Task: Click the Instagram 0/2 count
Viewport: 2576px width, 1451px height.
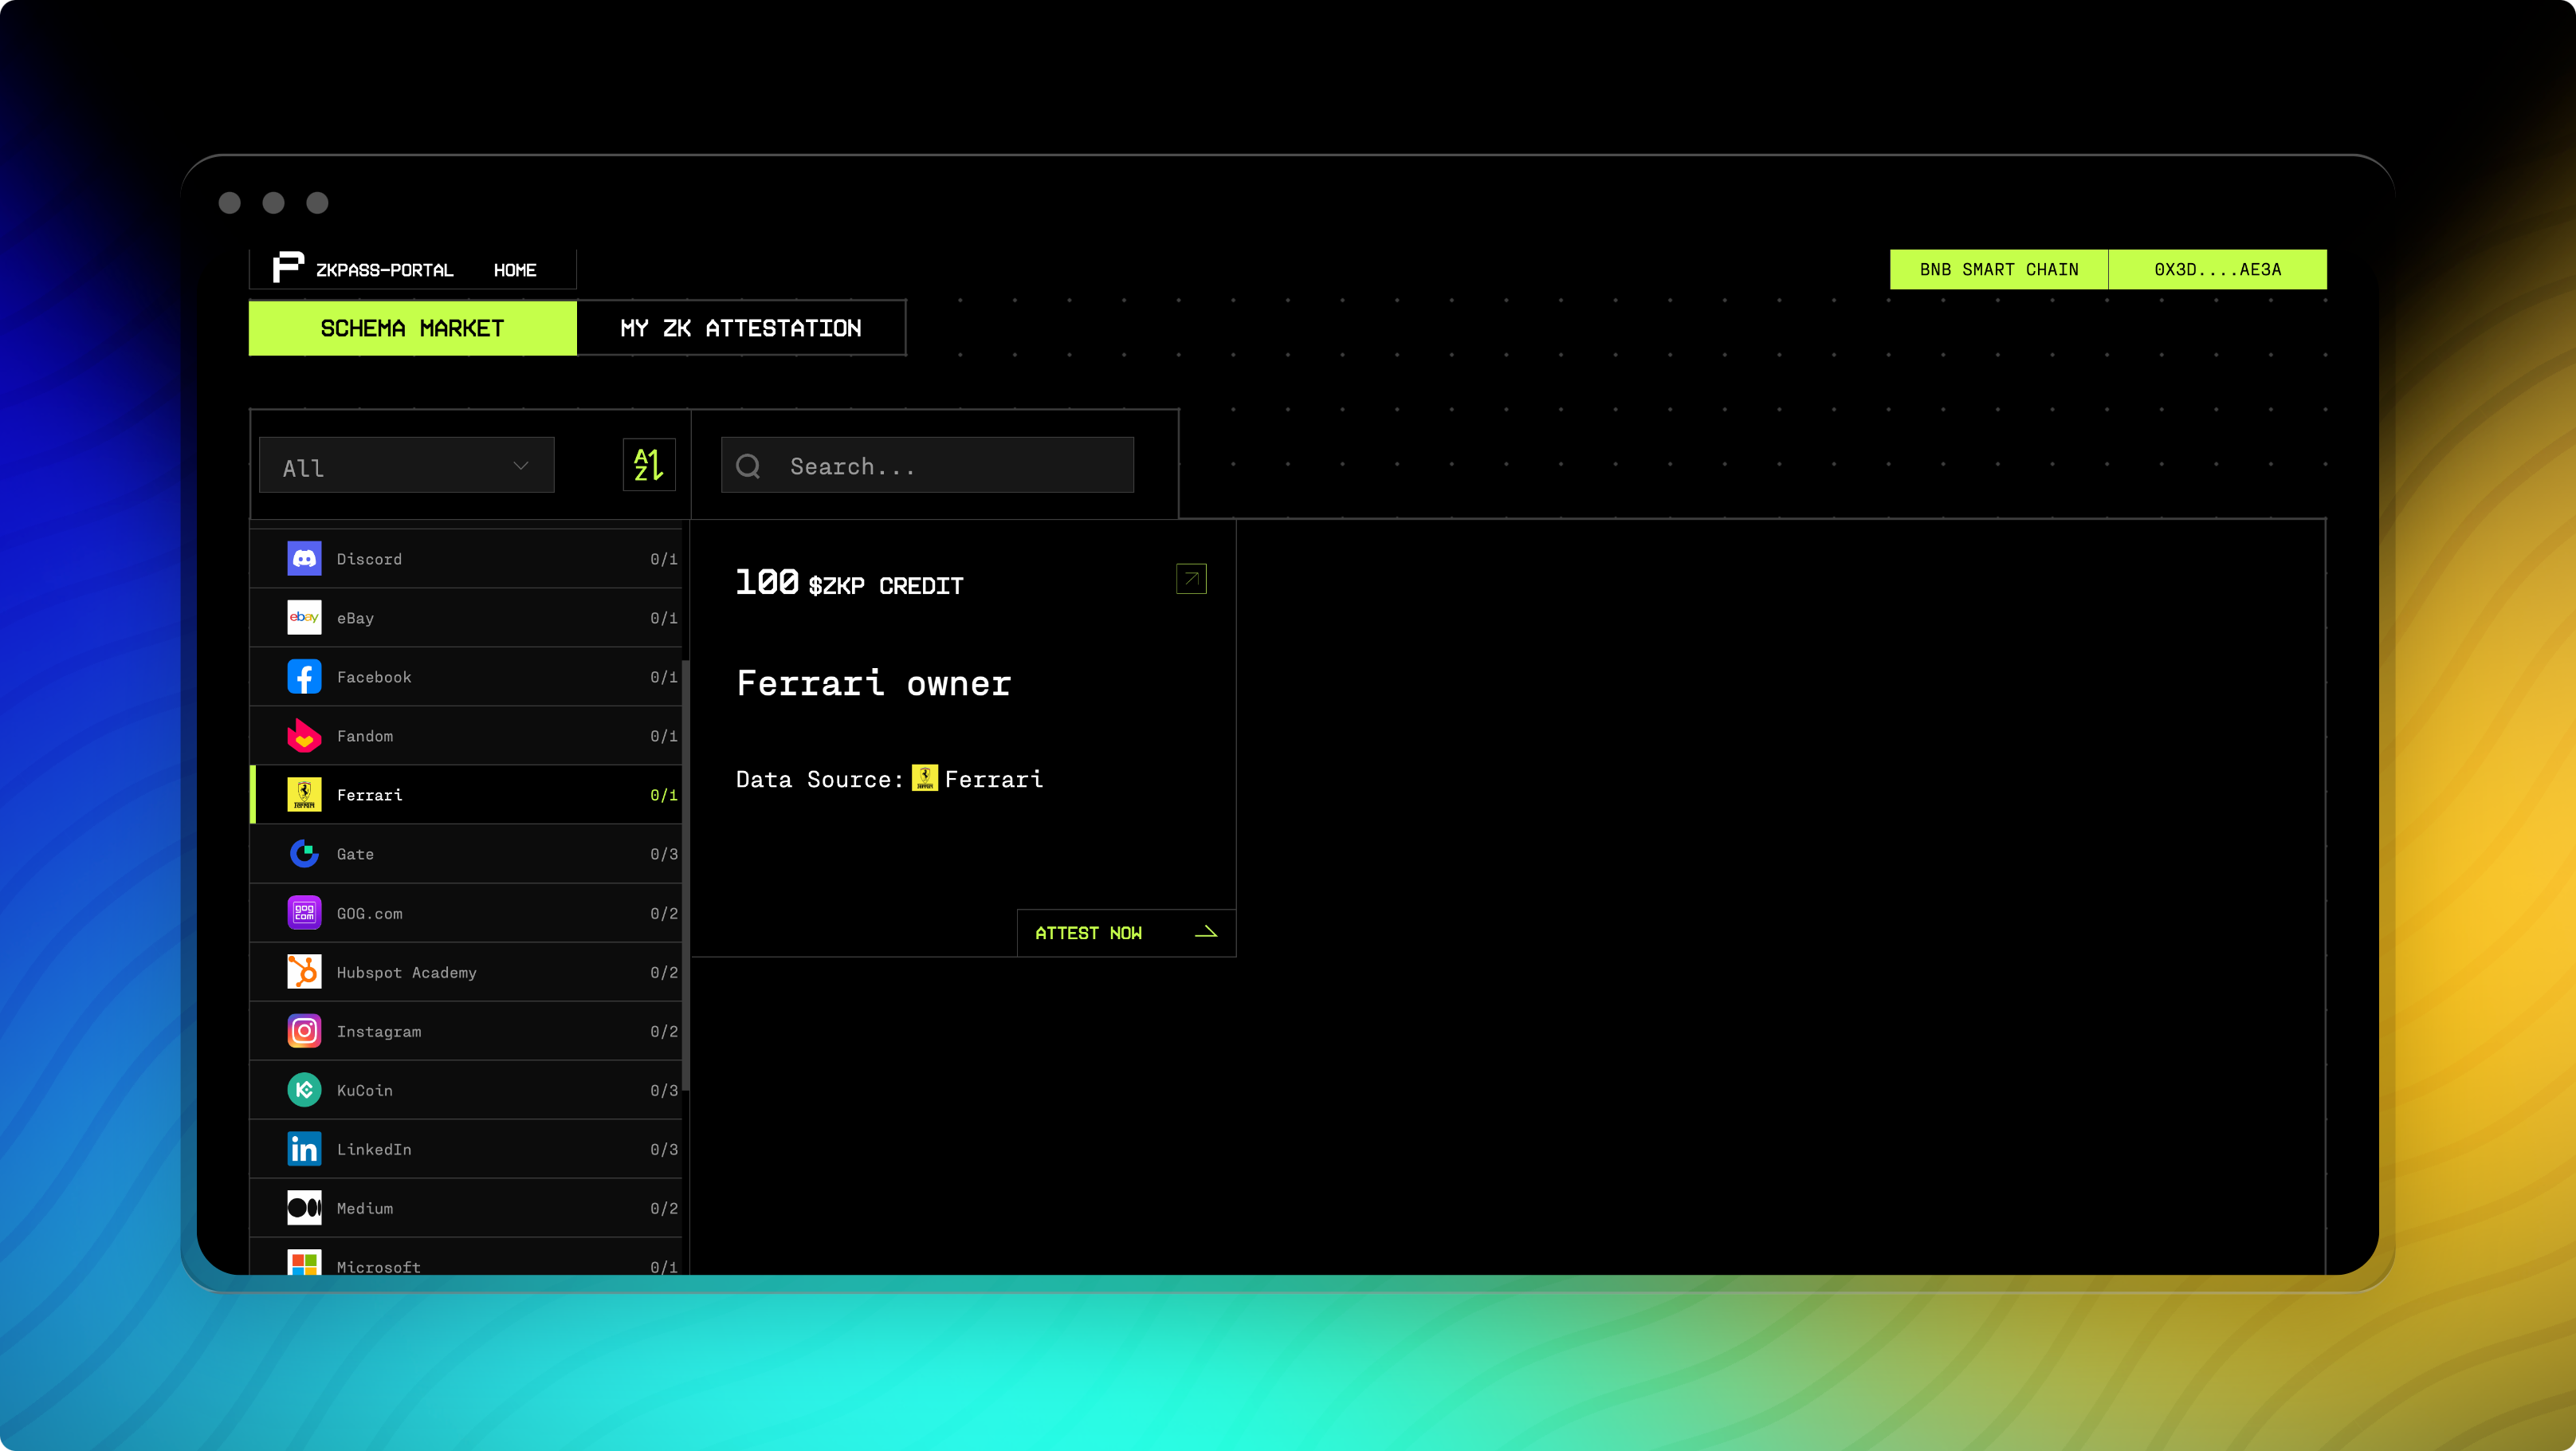Action: 664,1030
